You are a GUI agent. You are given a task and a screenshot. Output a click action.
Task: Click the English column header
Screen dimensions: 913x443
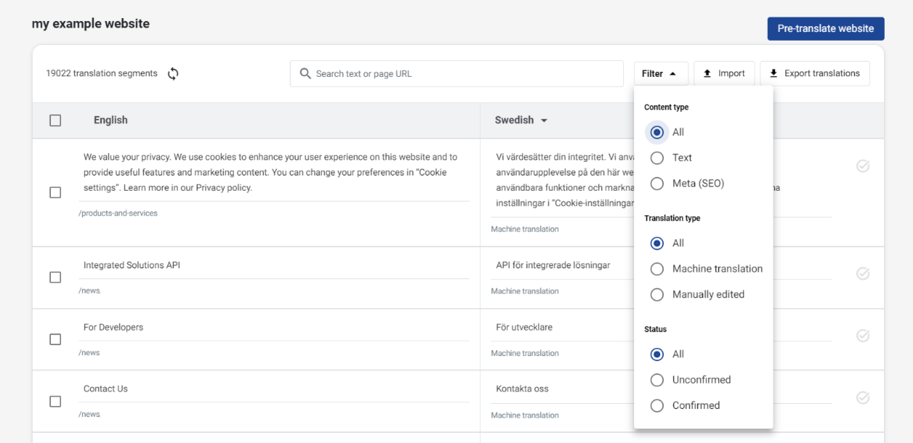[x=111, y=120]
